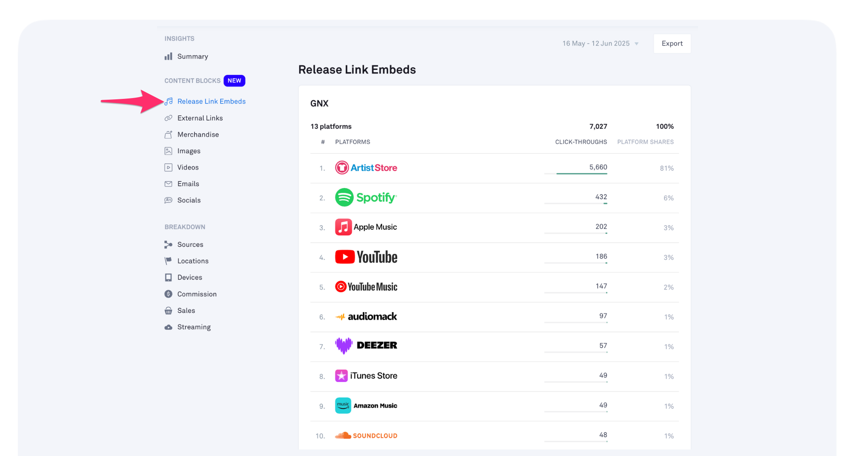Image resolution: width=855 pixels, height=456 pixels.
Task: Click the PLATFORMS column header
Action: coord(352,142)
